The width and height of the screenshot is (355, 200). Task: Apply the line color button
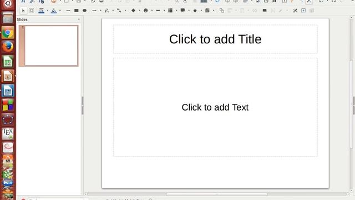41,11
